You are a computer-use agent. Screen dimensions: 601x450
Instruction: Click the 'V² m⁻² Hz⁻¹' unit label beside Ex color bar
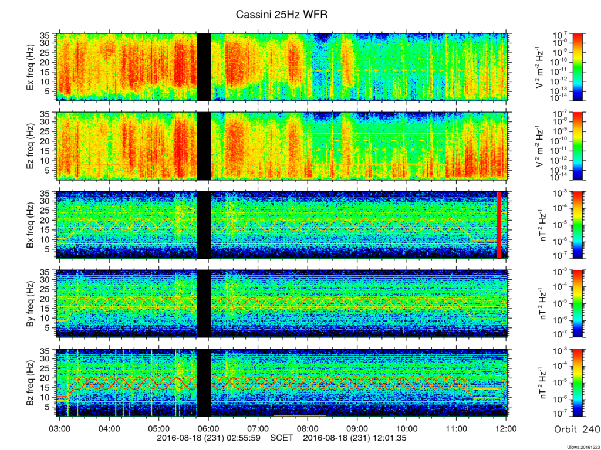[x=540, y=67]
